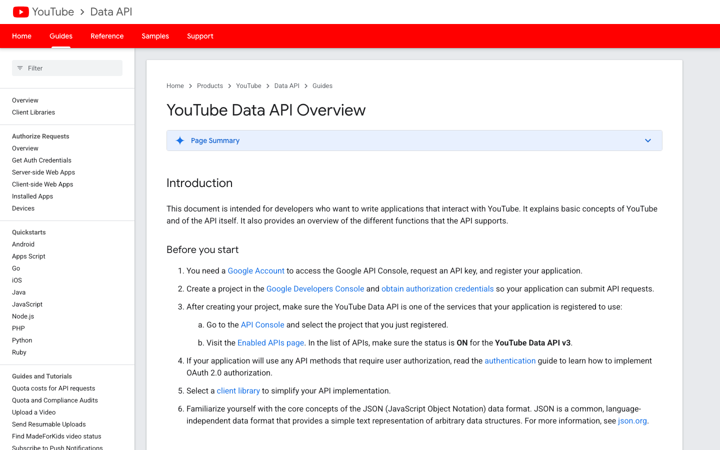Go to the Support tab
720x450 pixels.
pyautogui.click(x=200, y=36)
